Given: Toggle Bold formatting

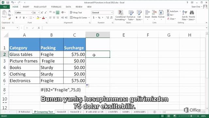Looking at the screenshot, I should pos(17,17).
